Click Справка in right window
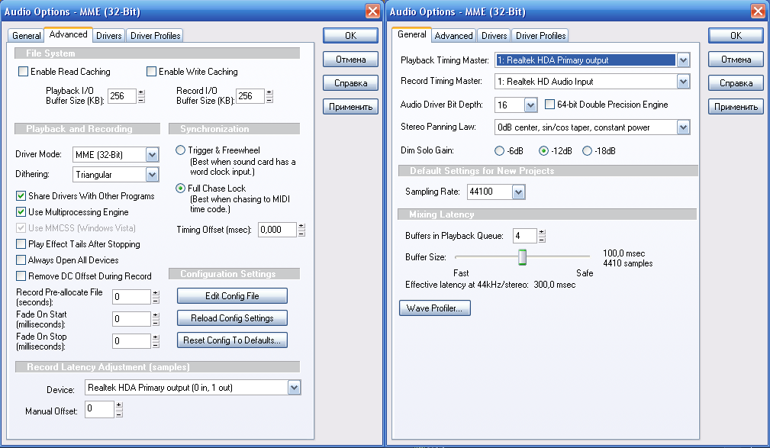Image resolution: width=770 pixels, height=448 pixels. pyautogui.click(x=736, y=83)
